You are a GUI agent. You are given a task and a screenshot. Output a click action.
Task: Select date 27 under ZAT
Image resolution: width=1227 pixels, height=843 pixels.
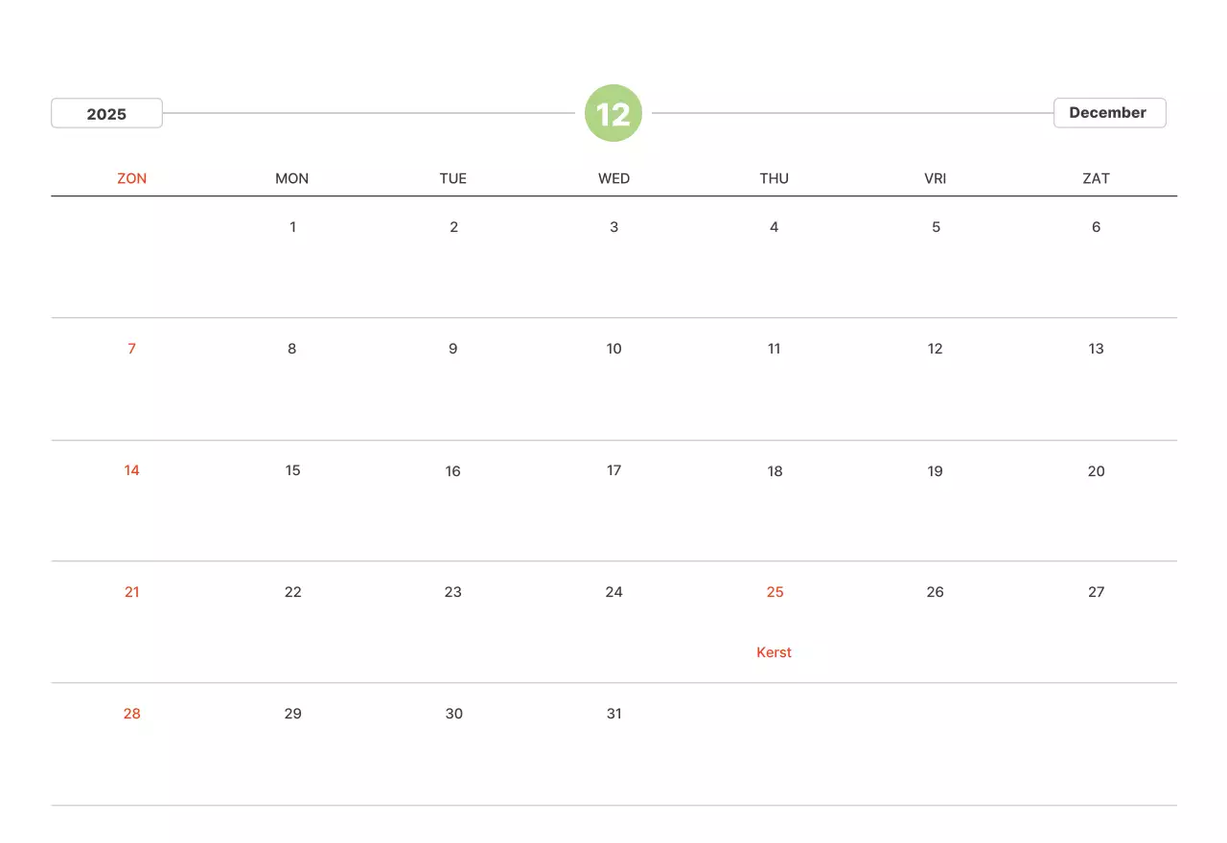coord(1096,592)
